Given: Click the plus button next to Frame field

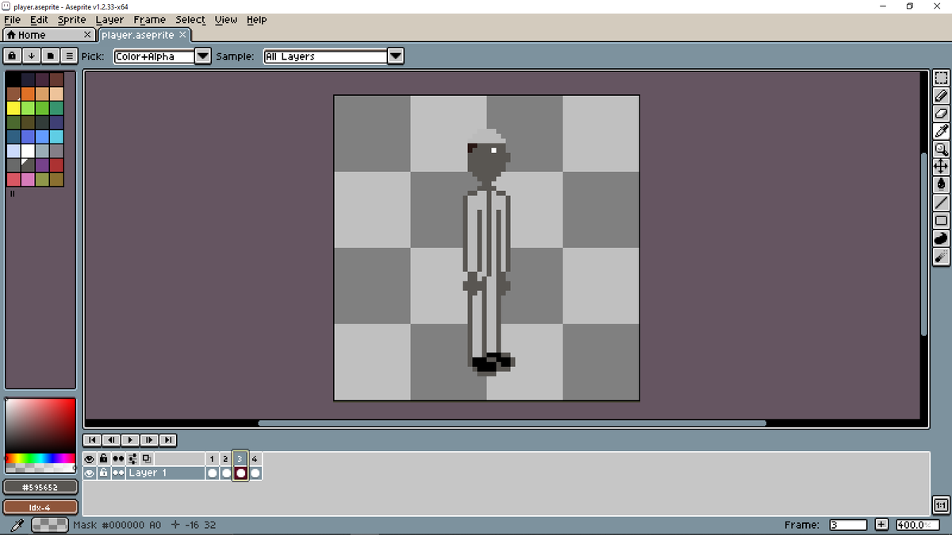Looking at the screenshot, I should (881, 525).
